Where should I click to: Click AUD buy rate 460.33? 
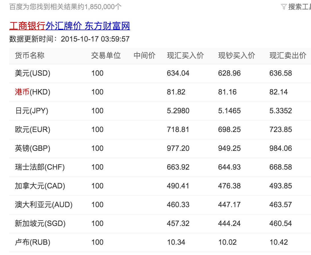point(178,205)
